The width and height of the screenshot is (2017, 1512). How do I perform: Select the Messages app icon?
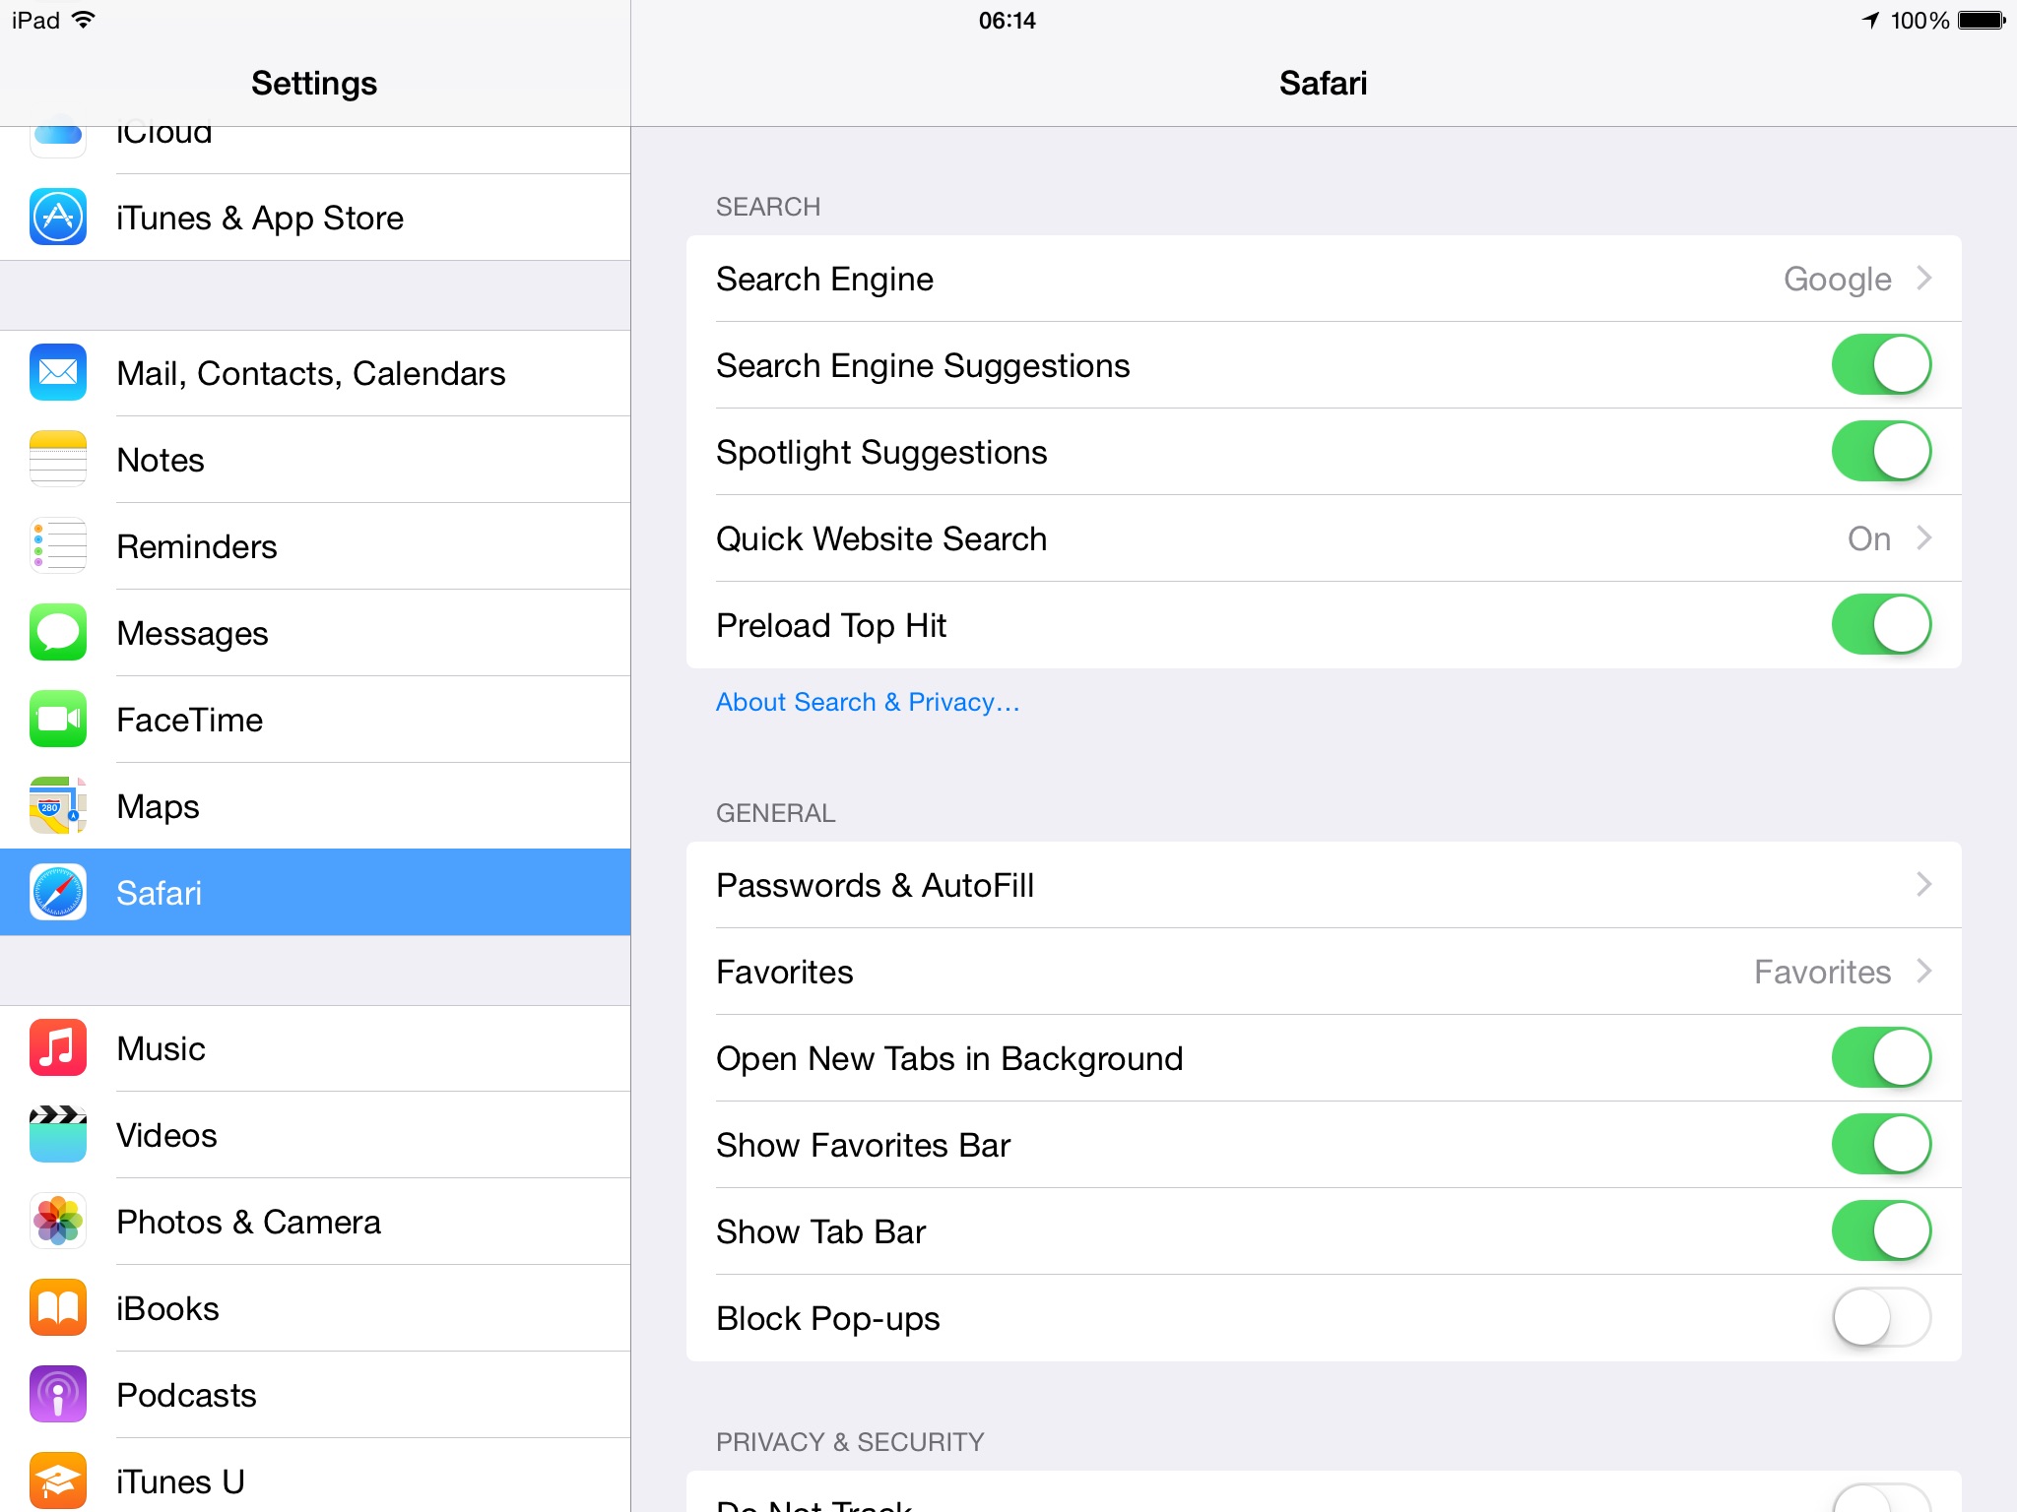[58, 632]
